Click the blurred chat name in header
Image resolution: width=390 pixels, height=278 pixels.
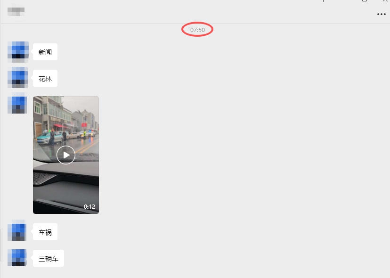coord(16,11)
